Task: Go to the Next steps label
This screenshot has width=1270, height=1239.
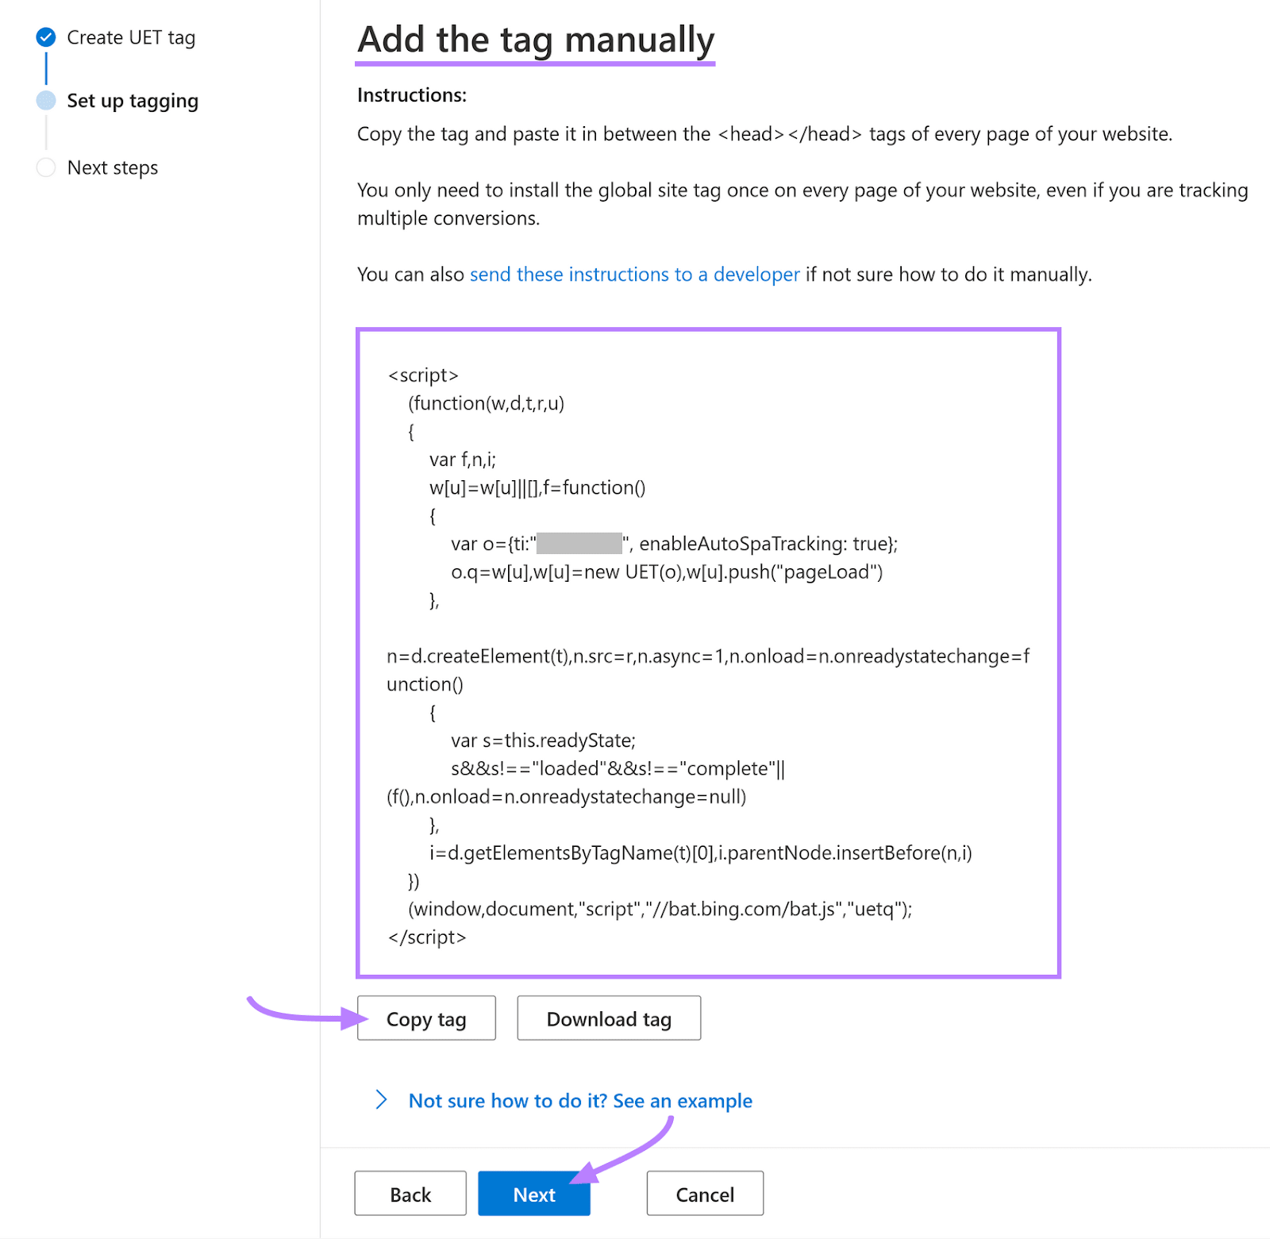Action: 113,167
